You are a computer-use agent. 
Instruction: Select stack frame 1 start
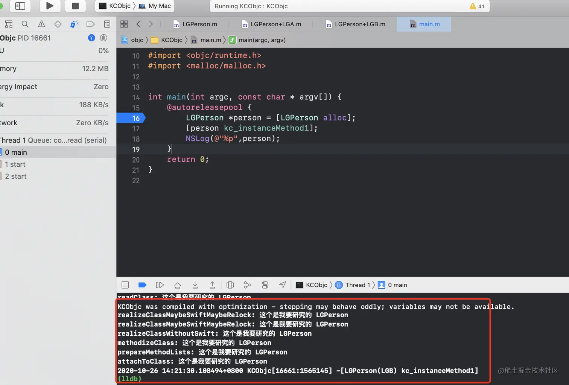coord(58,164)
